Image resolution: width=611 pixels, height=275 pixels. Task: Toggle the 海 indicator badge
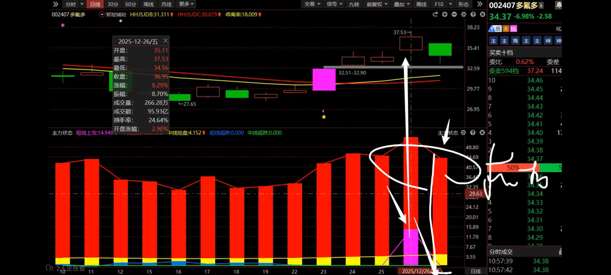(515, 41)
